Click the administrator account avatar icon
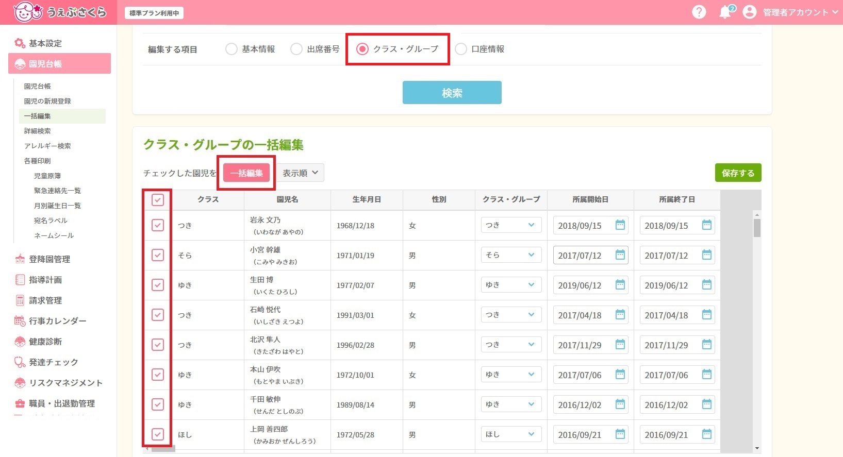The height and width of the screenshot is (457, 843). 749,12
